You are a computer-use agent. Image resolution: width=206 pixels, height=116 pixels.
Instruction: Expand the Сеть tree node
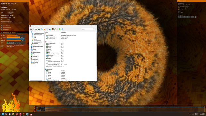30,54
